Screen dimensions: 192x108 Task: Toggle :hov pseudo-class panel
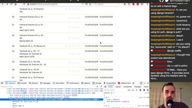129,90
